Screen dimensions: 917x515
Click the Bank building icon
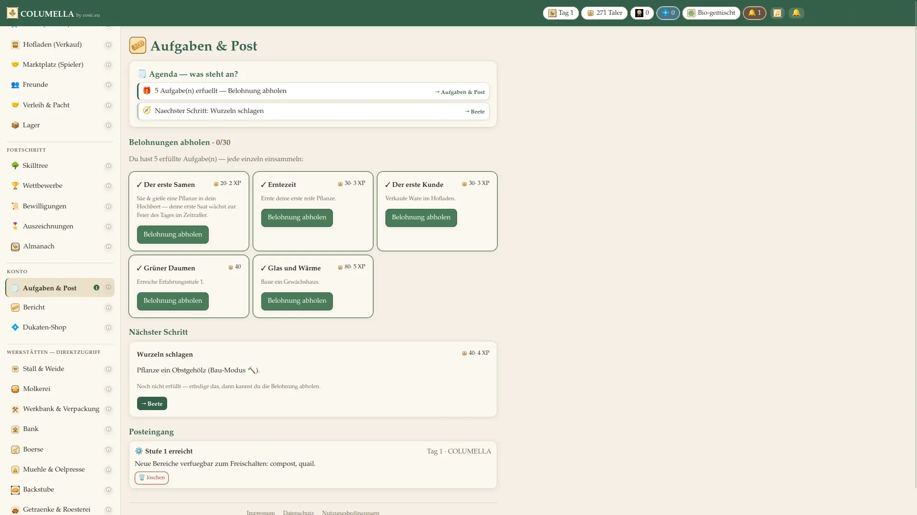pyautogui.click(x=15, y=429)
